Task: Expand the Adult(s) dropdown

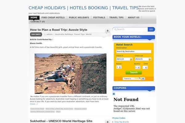Action: pos(138,67)
